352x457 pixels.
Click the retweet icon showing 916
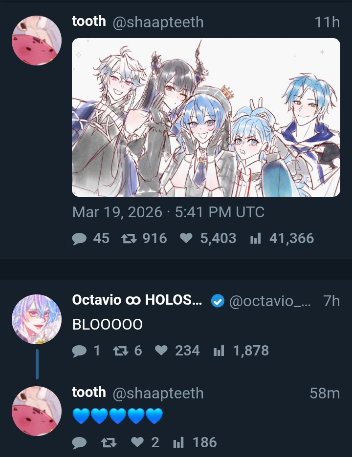129,239
